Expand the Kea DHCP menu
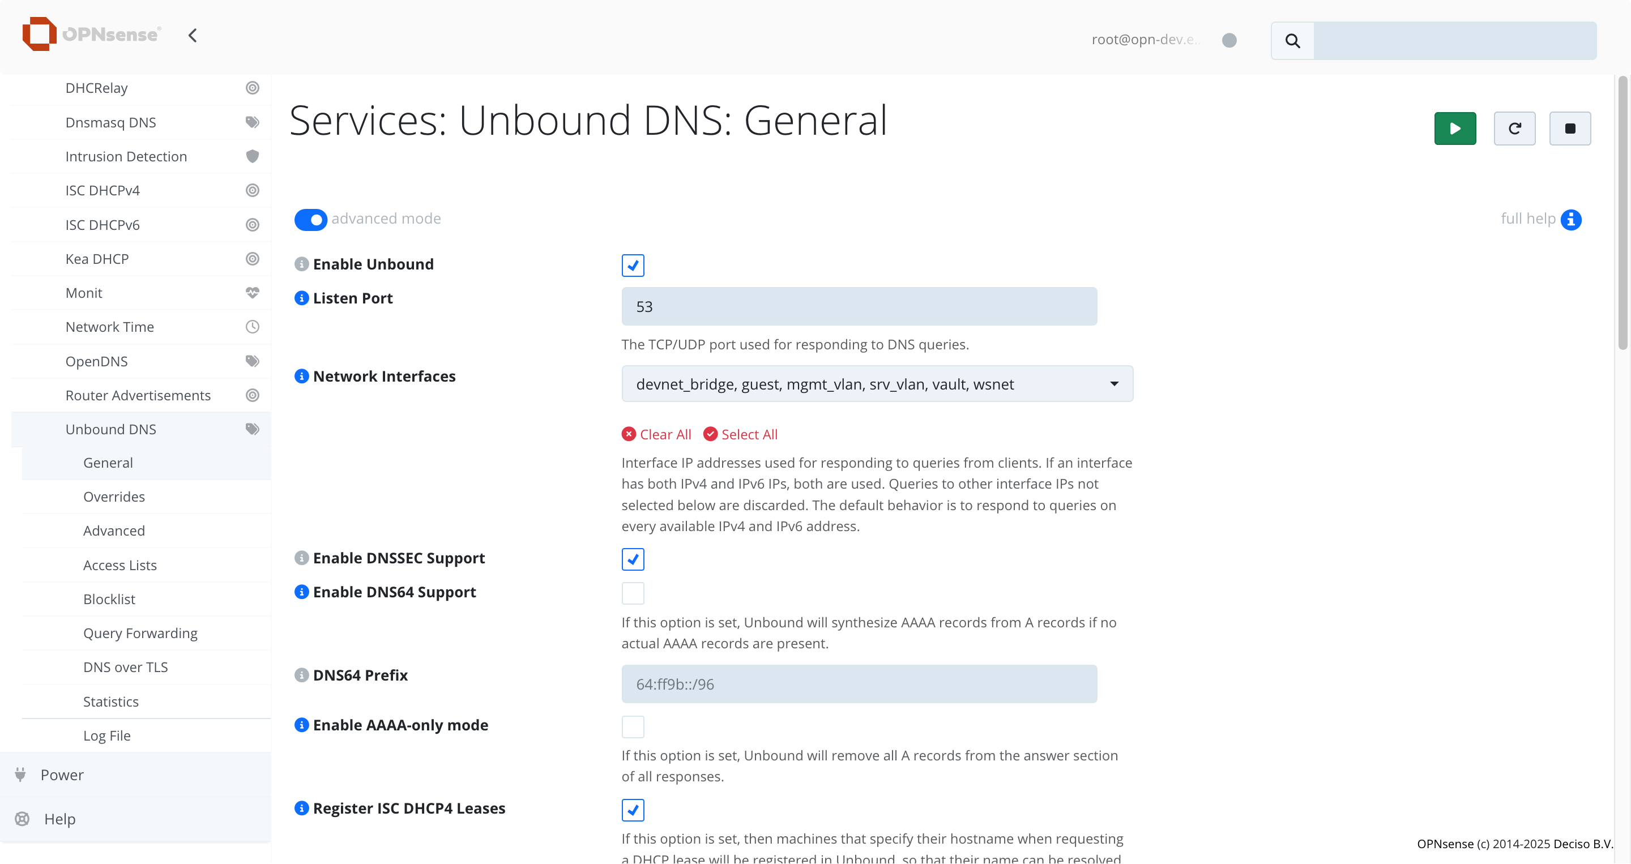The height and width of the screenshot is (864, 1631). (x=97, y=259)
